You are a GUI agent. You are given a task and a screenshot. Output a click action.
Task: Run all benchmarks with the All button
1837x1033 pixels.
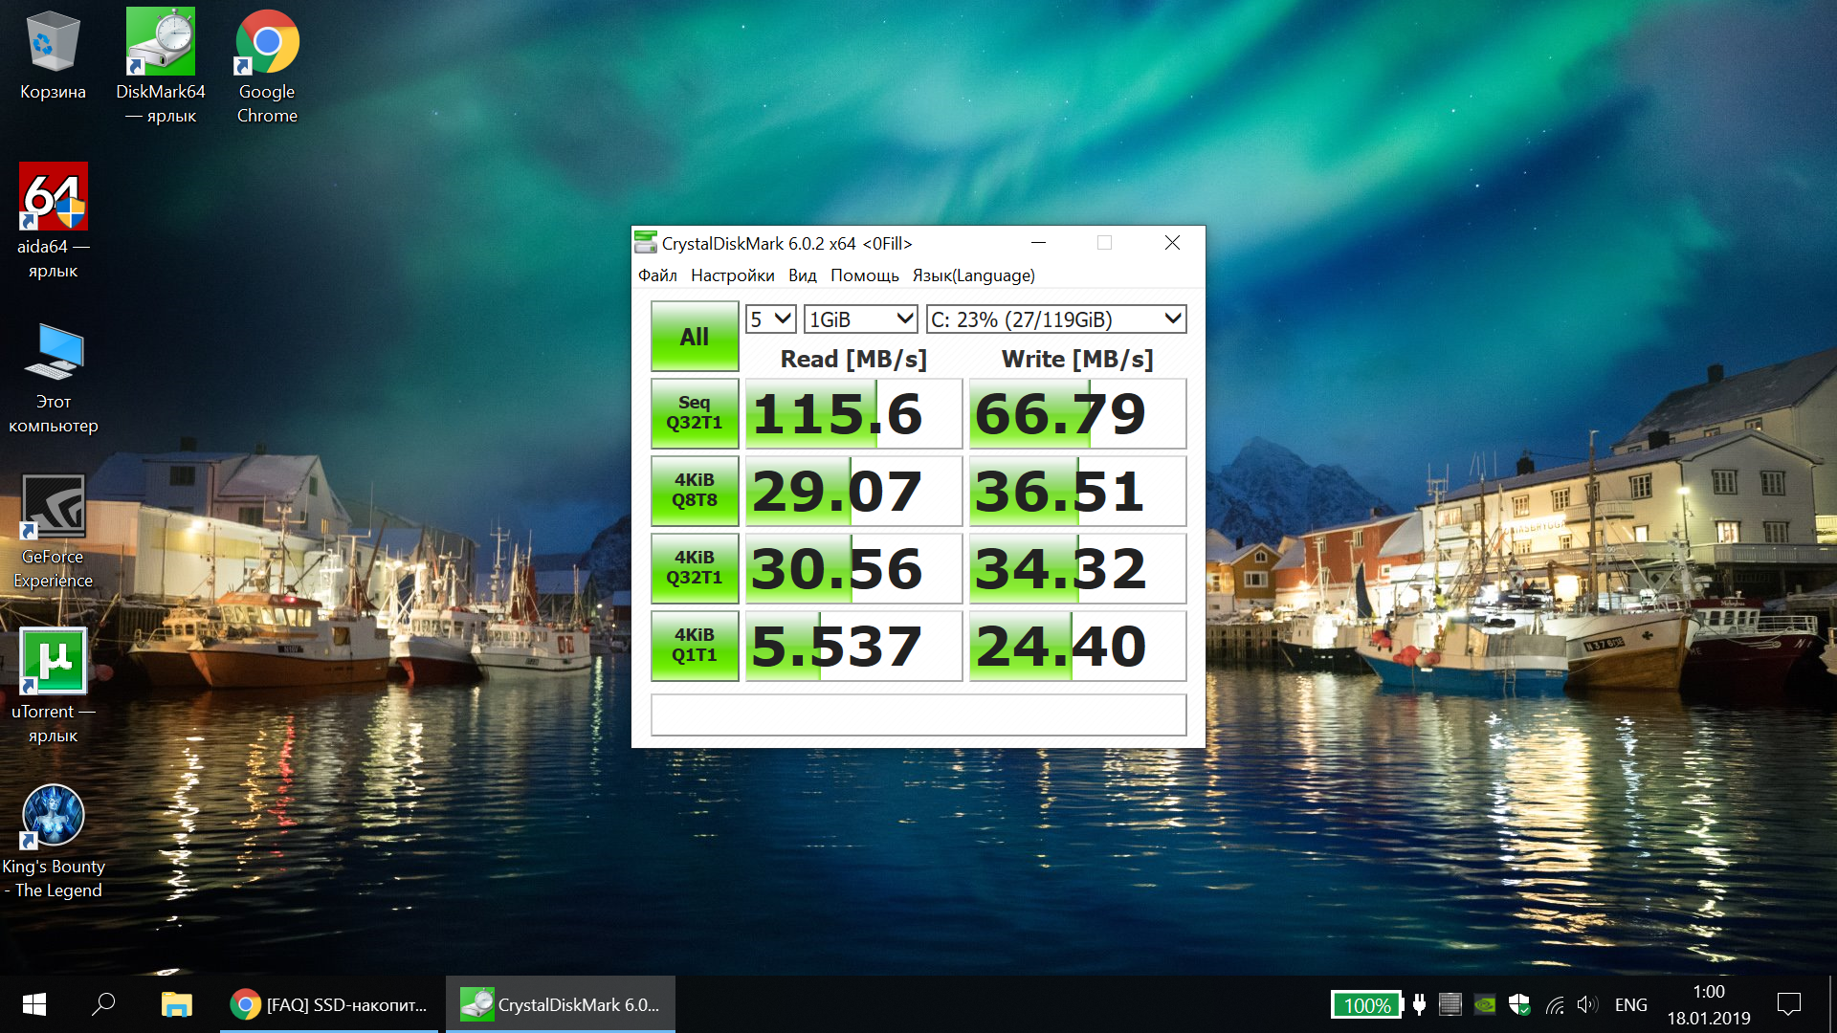(695, 337)
